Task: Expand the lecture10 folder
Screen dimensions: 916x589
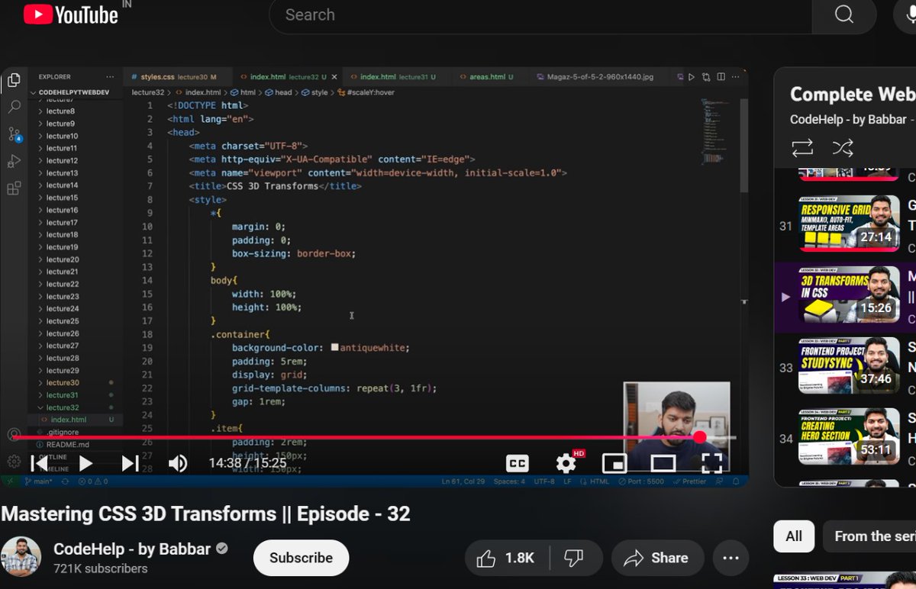Action: pyautogui.click(x=62, y=136)
